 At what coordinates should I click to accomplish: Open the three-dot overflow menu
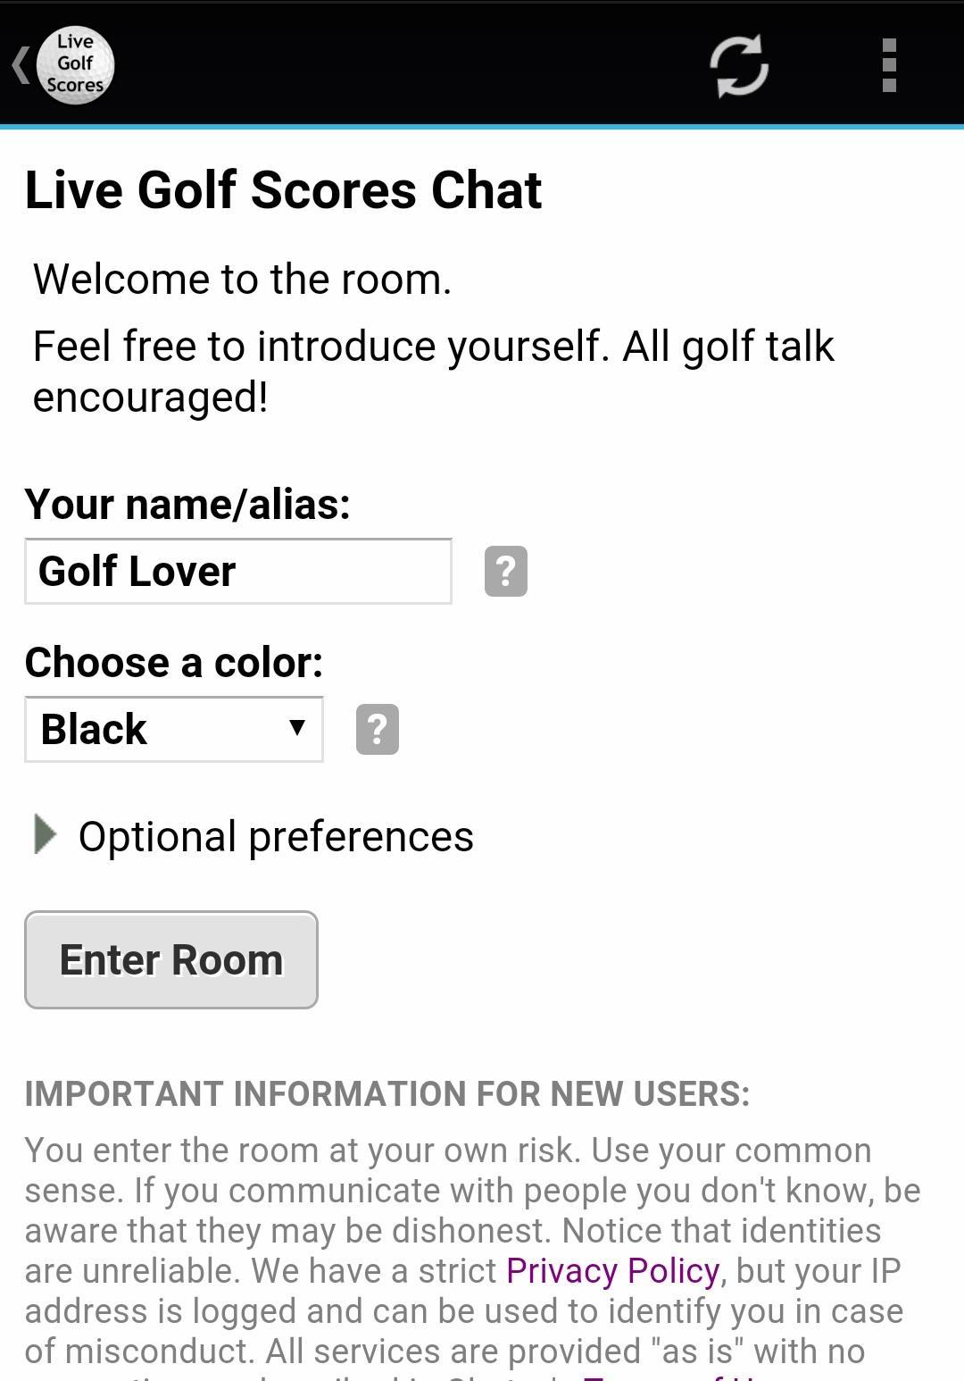[x=888, y=65]
